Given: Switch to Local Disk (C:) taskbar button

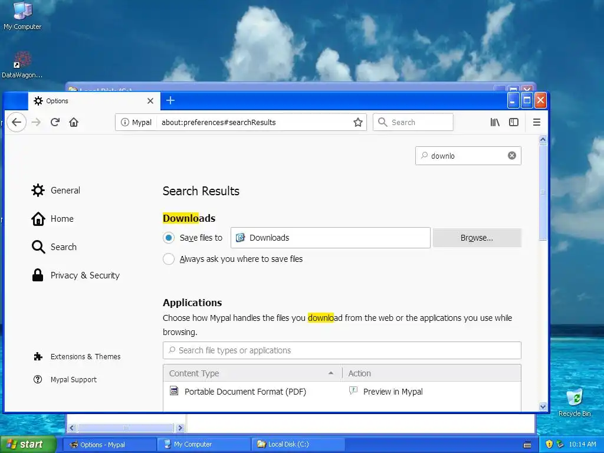Looking at the screenshot, I should [x=298, y=445].
